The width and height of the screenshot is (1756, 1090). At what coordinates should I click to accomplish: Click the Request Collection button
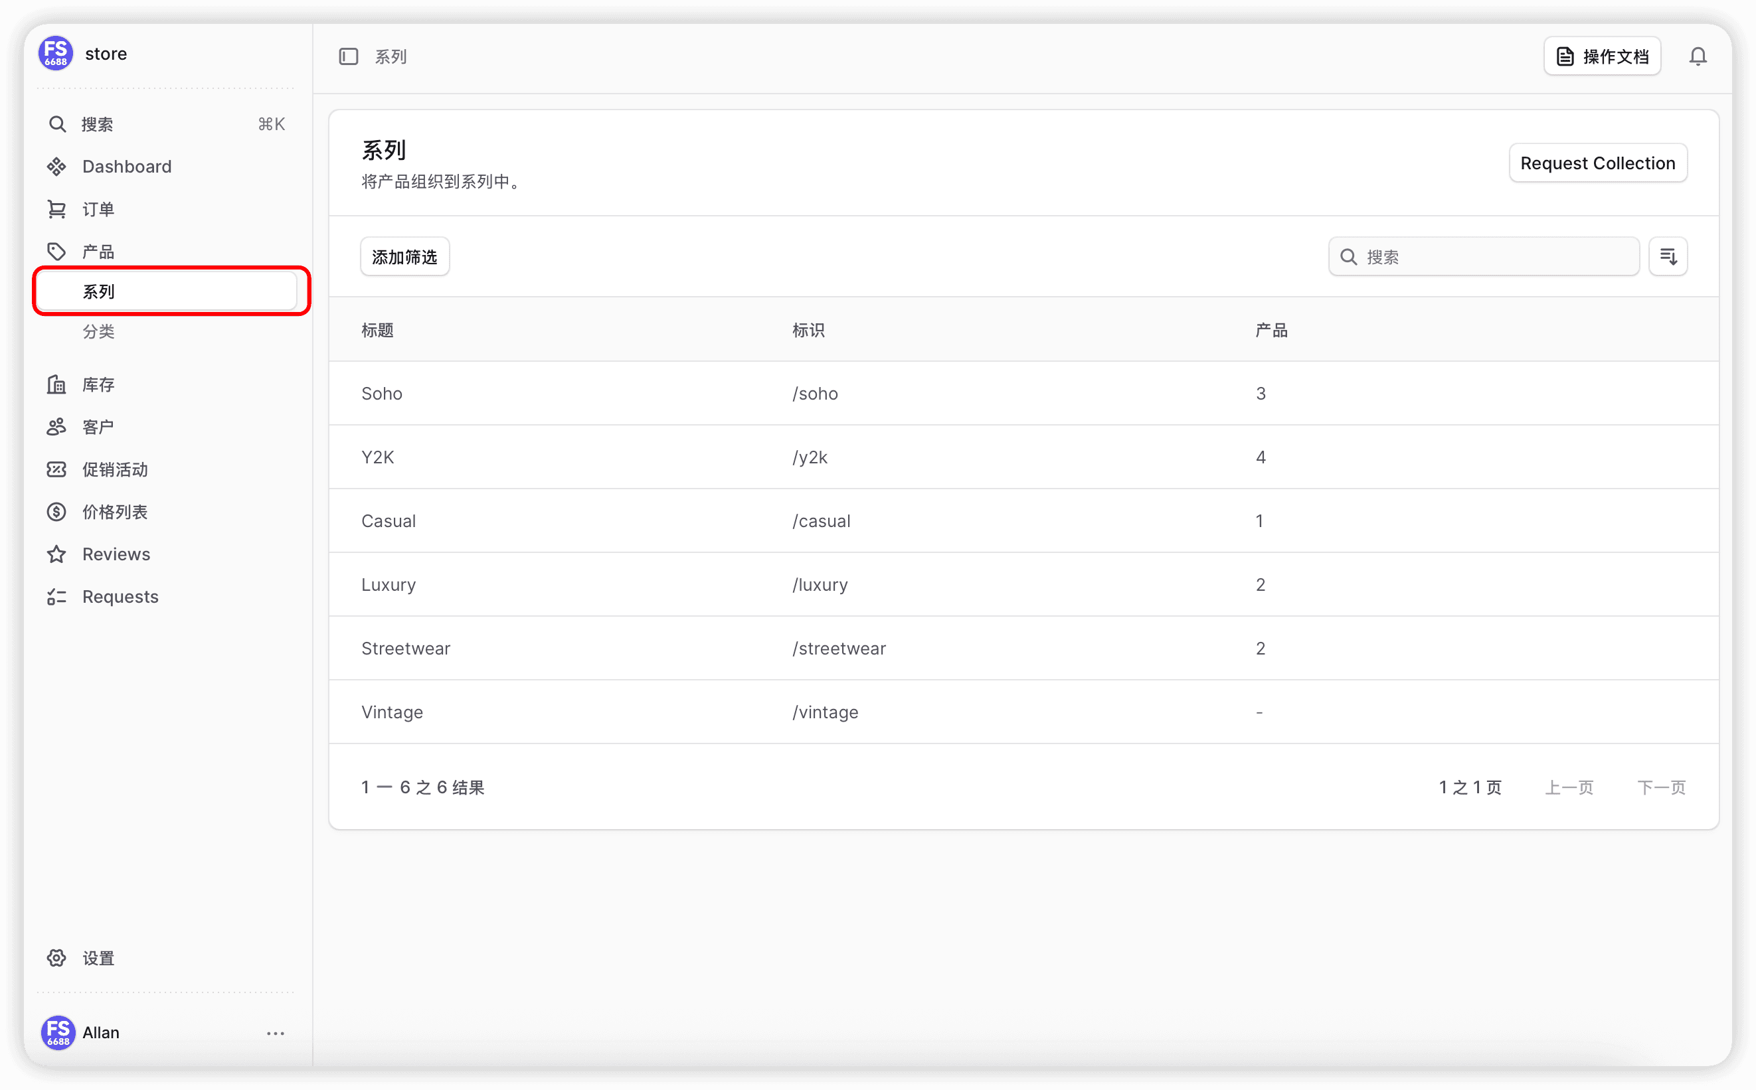coord(1597,163)
